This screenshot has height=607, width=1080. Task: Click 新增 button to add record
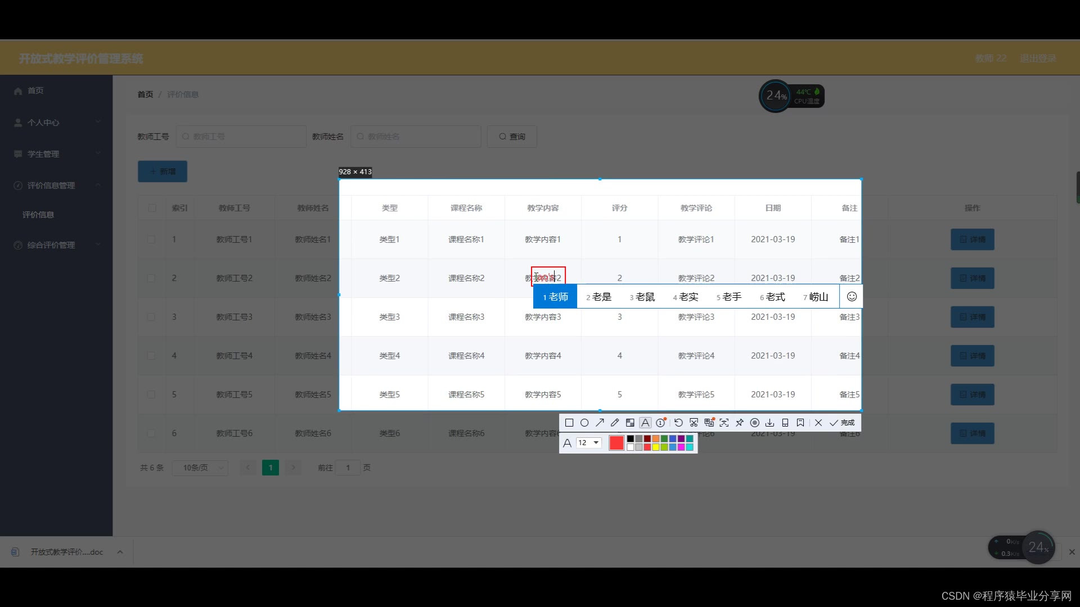click(161, 170)
